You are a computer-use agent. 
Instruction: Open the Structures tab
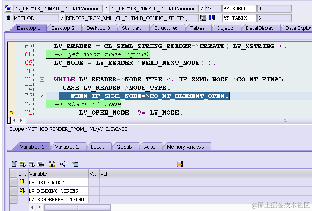point(166,28)
